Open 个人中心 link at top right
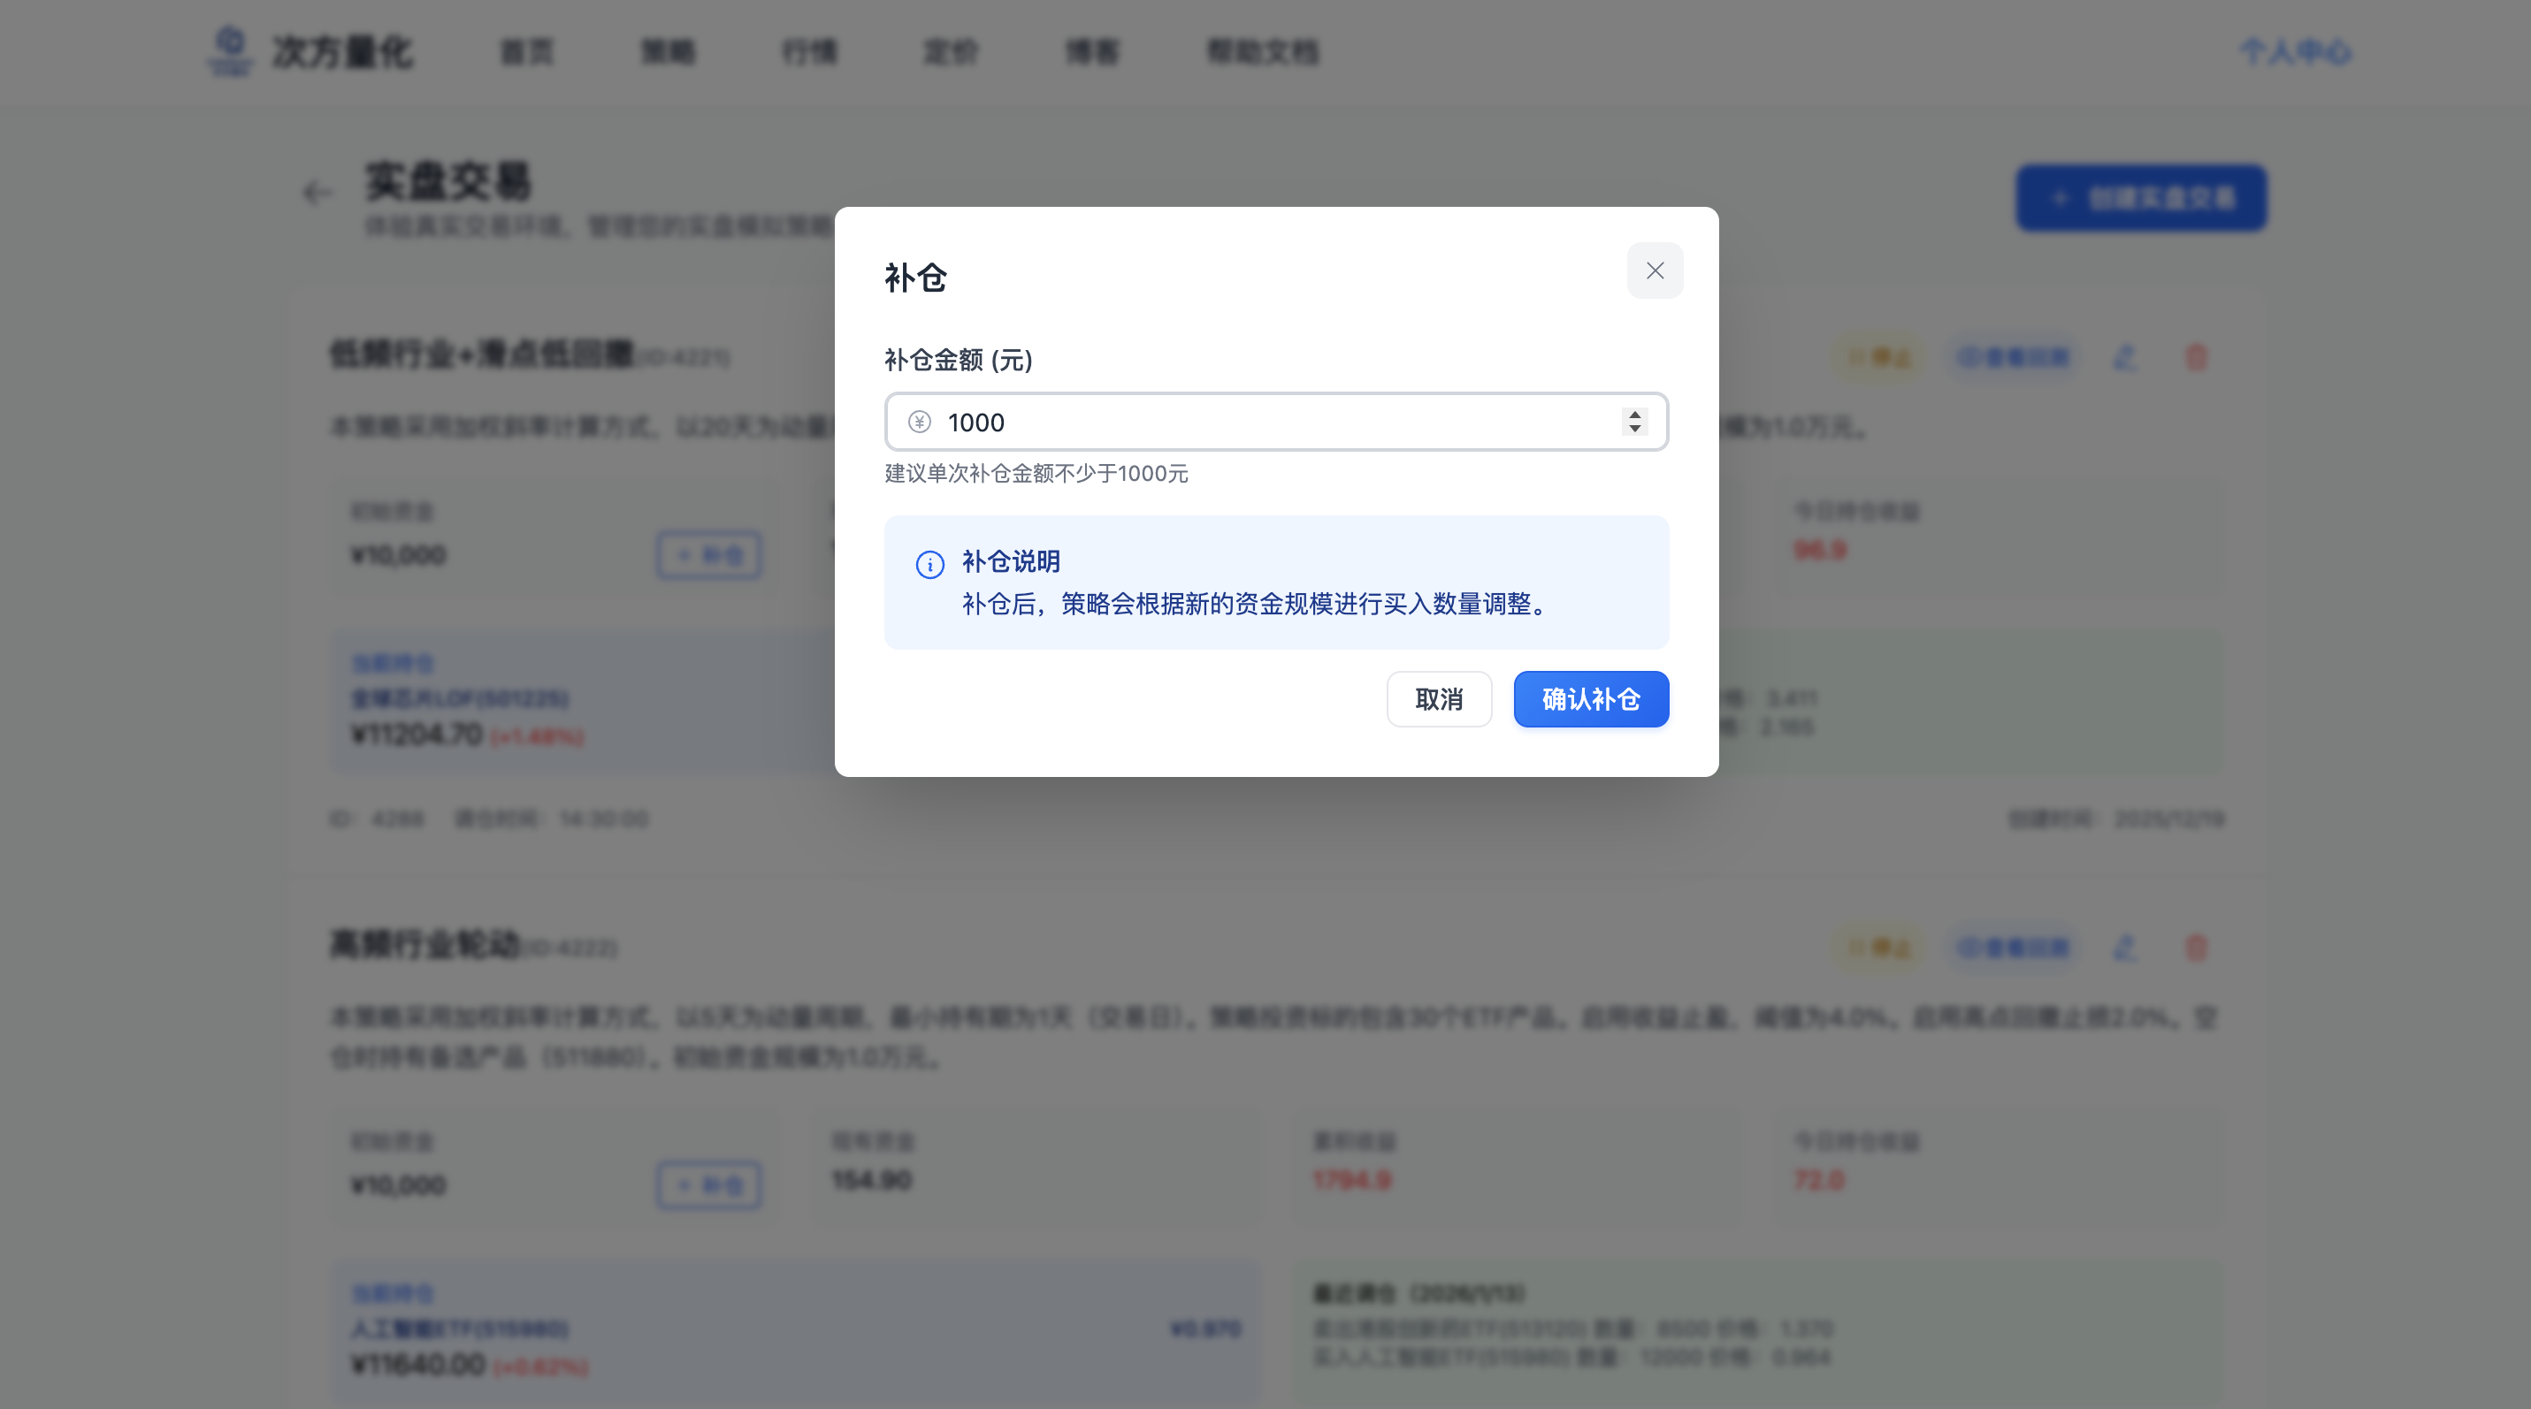The height and width of the screenshot is (1409, 2531). 2295,52
